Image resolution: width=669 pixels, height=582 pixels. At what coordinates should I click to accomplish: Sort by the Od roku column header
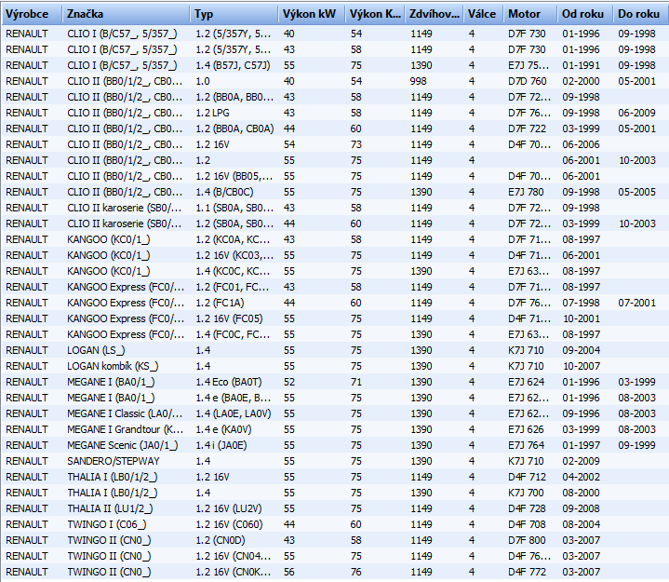point(584,14)
